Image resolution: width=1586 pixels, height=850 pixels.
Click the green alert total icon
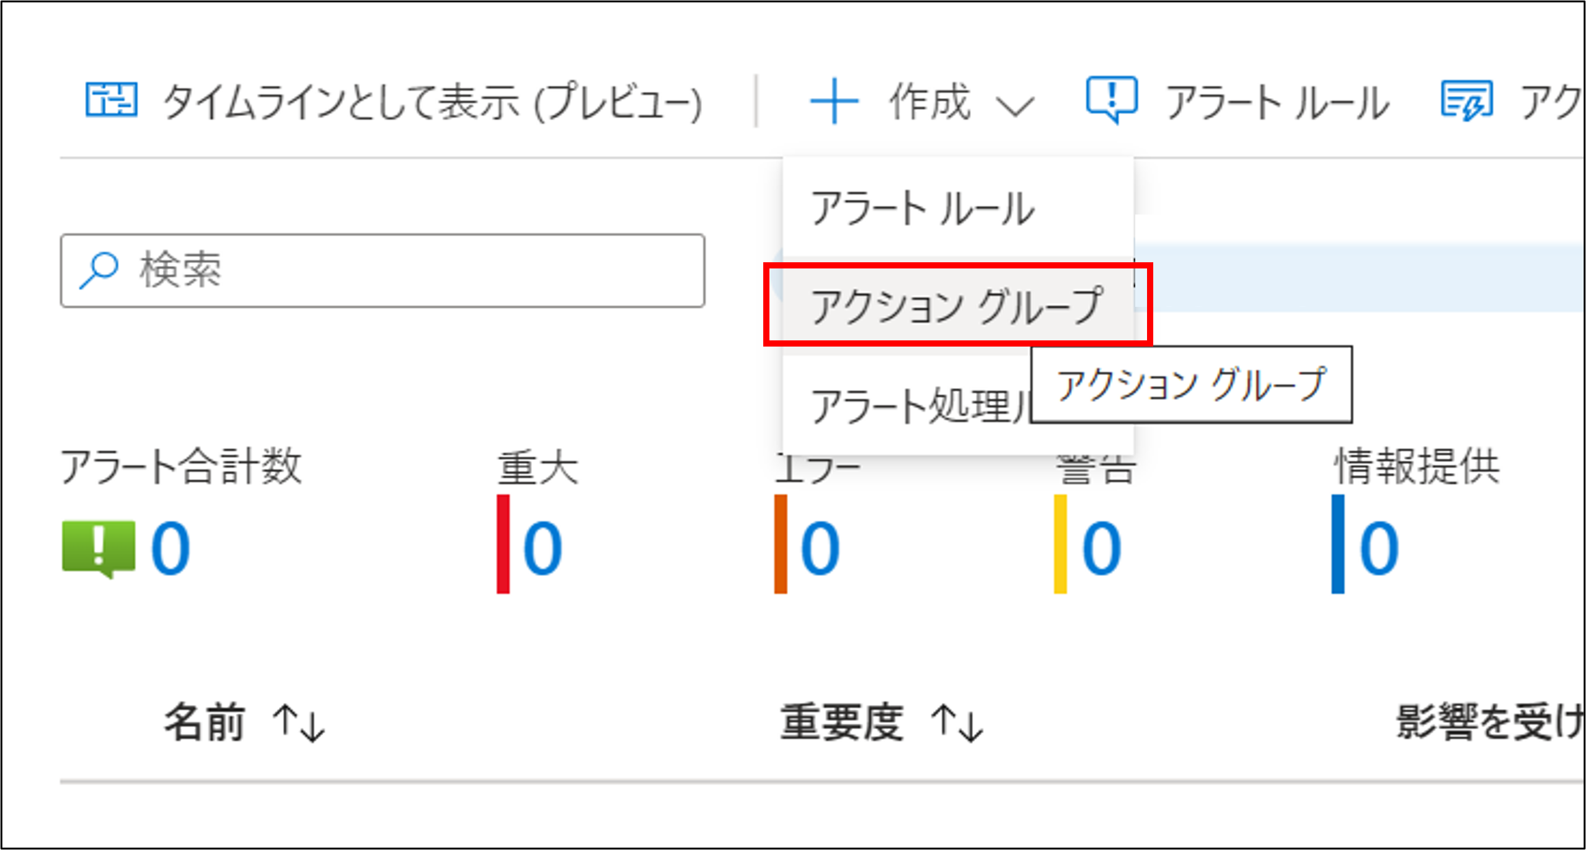coord(99,548)
